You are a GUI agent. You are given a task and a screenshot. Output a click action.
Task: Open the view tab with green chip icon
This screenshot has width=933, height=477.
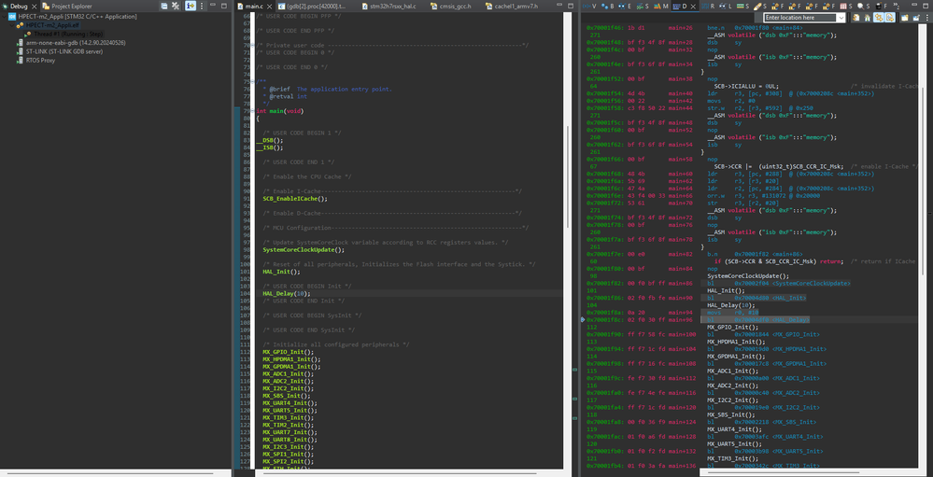(742, 6)
